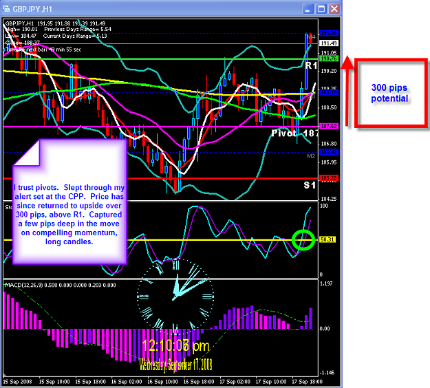Click the analog clock overlay
This screenshot has width=430, height=388.
point(175,297)
